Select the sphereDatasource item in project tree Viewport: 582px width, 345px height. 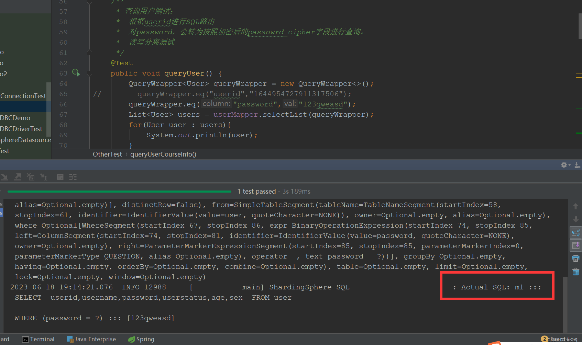(25, 140)
